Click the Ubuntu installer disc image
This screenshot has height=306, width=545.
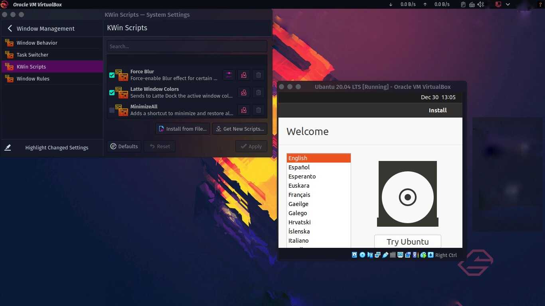[x=407, y=194]
